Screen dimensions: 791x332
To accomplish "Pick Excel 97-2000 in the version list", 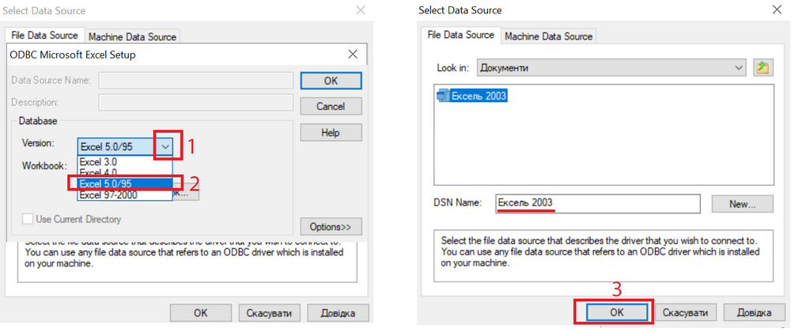I will (119, 194).
